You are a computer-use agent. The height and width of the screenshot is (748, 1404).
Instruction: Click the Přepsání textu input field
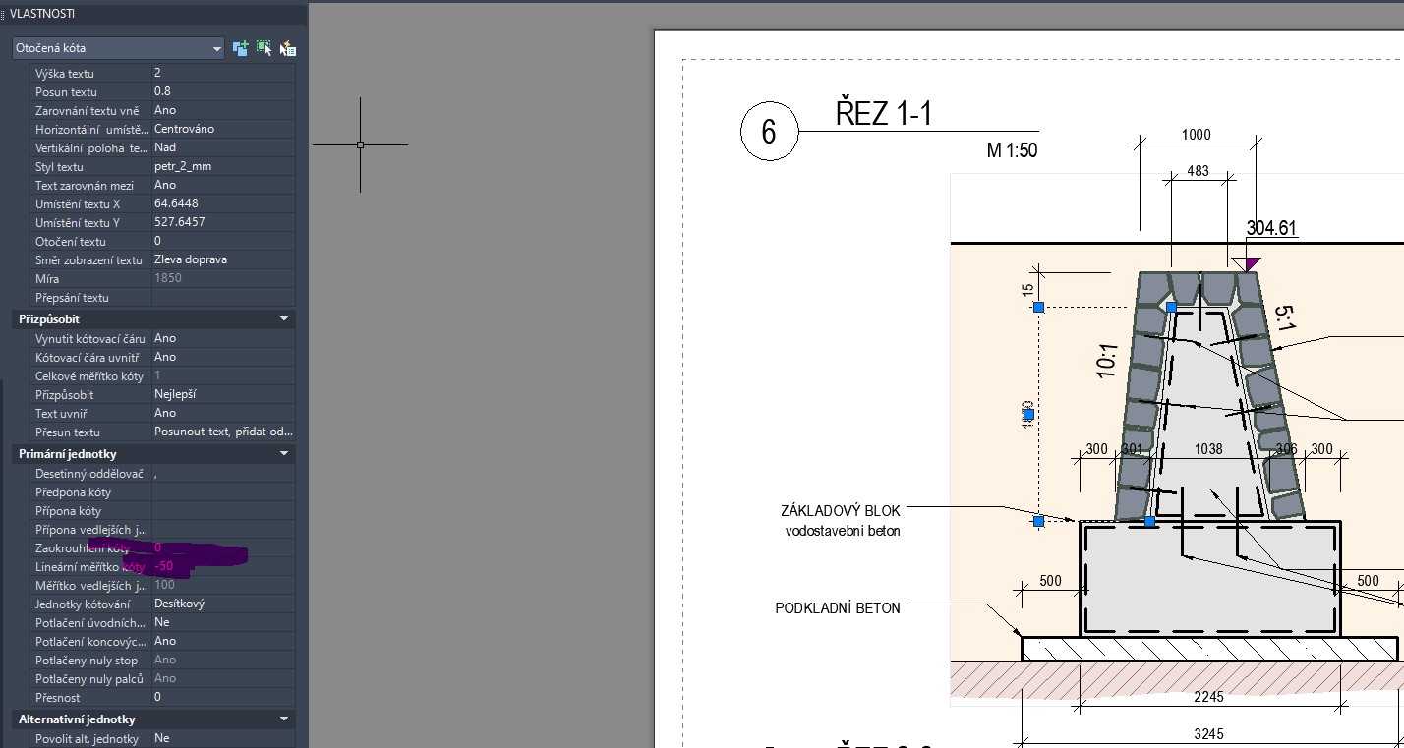pos(222,298)
